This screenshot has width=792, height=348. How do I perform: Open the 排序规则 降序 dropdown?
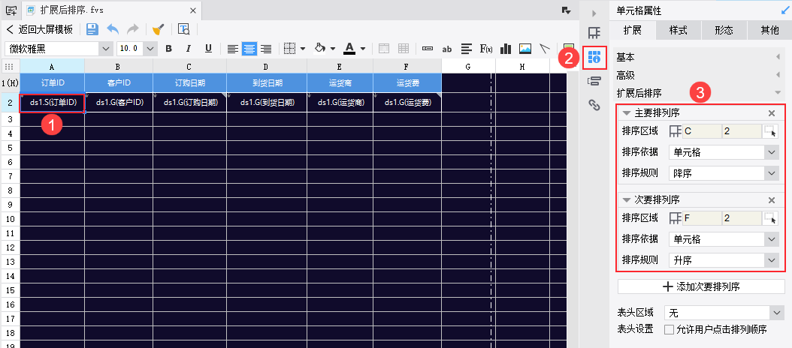724,173
